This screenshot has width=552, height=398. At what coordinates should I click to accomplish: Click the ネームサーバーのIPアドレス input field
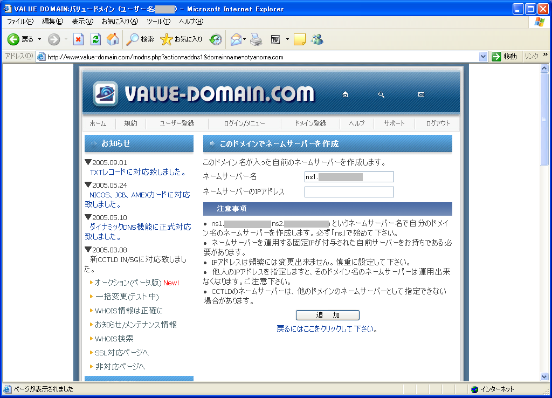tap(349, 192)
